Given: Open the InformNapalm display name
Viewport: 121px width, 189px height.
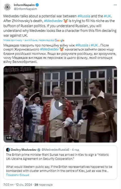Looking at the screenshot, I should [24, 5].
